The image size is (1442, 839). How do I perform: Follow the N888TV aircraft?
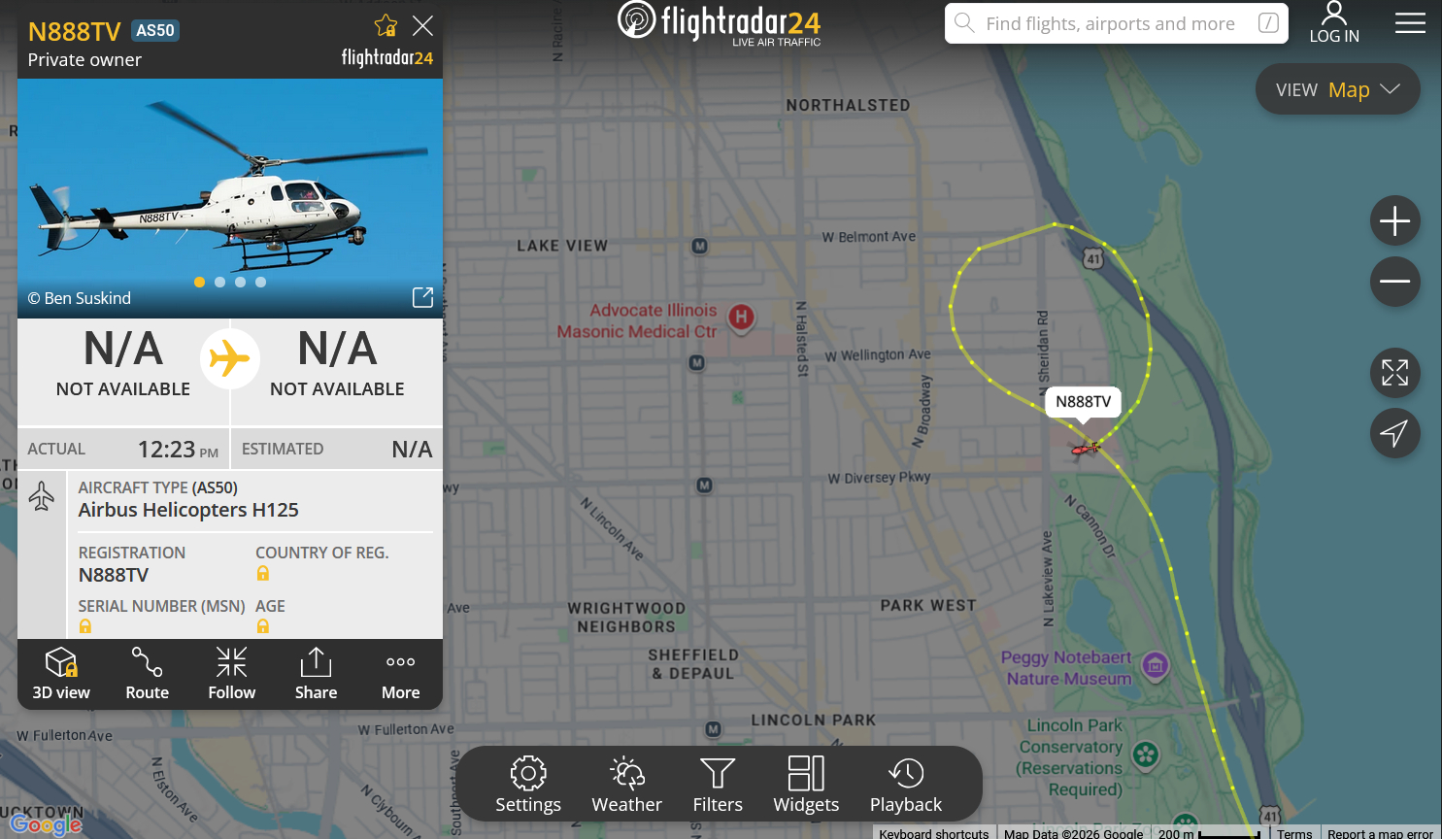click(231, 674)
